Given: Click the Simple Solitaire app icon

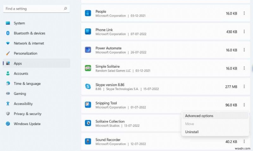Looking at the screenshot, I should coord(88,68).
